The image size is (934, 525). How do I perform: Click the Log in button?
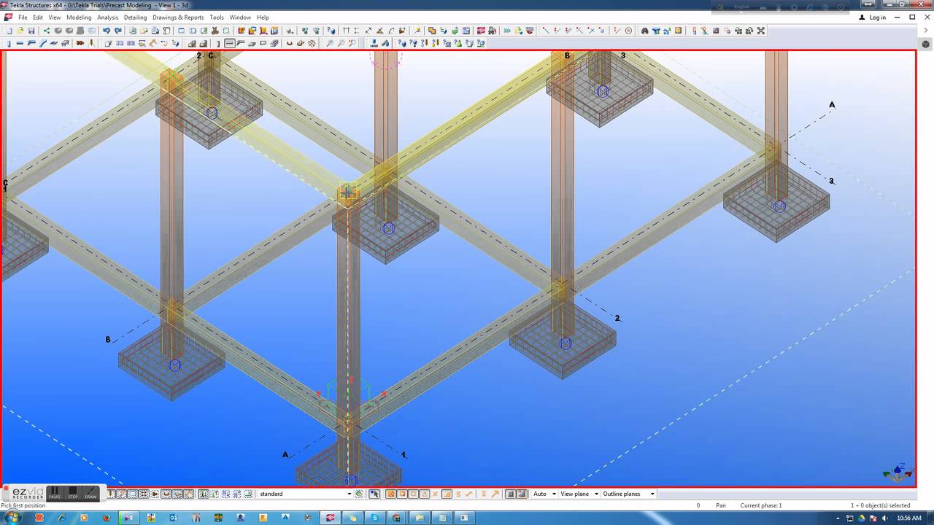(x=875, y=17)
